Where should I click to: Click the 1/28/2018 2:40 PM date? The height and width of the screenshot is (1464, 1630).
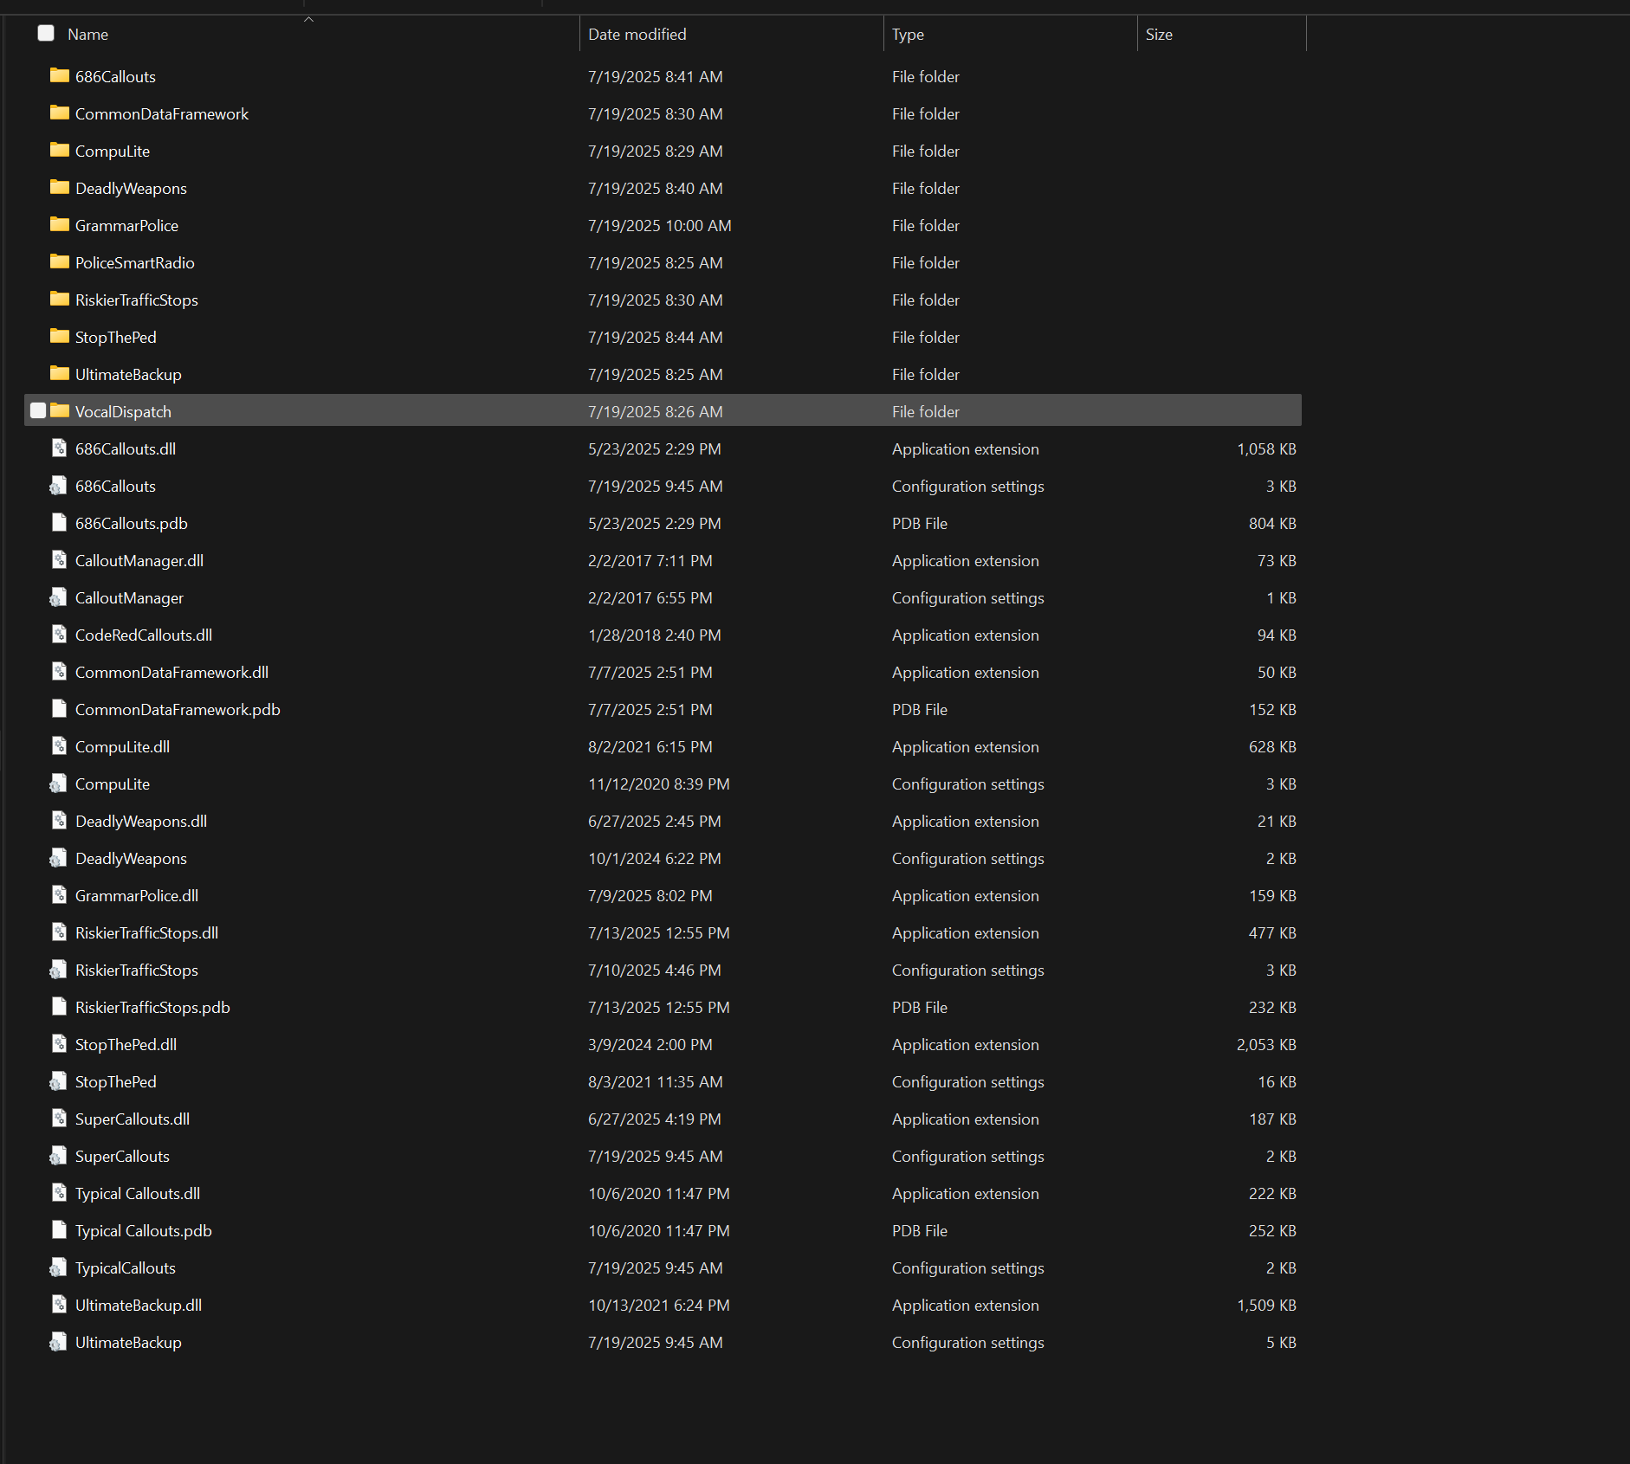pos(655,635)
